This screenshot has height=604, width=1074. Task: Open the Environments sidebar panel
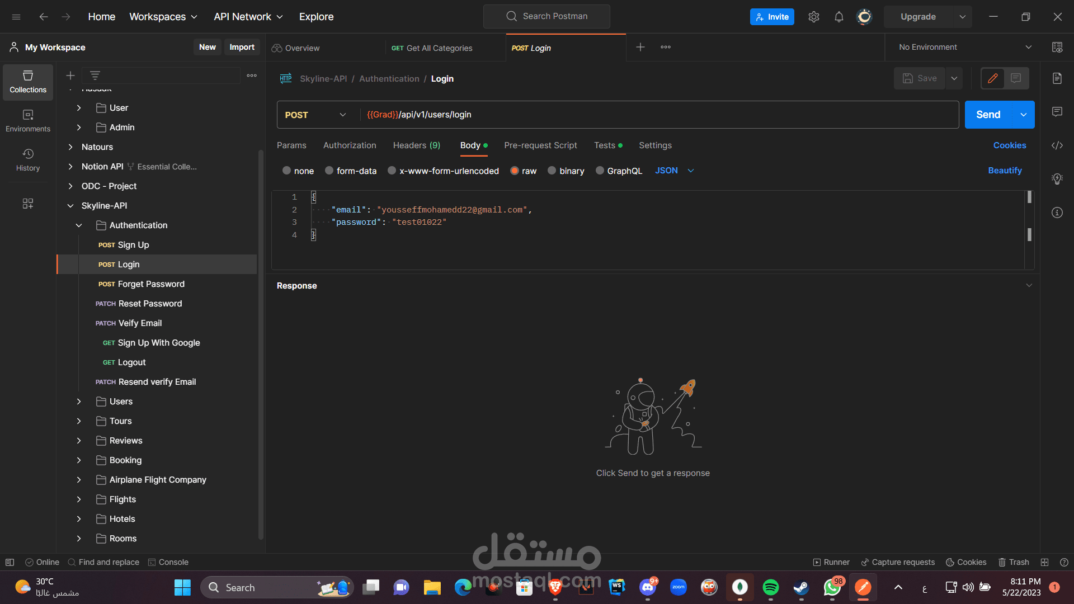pos(28,121)
